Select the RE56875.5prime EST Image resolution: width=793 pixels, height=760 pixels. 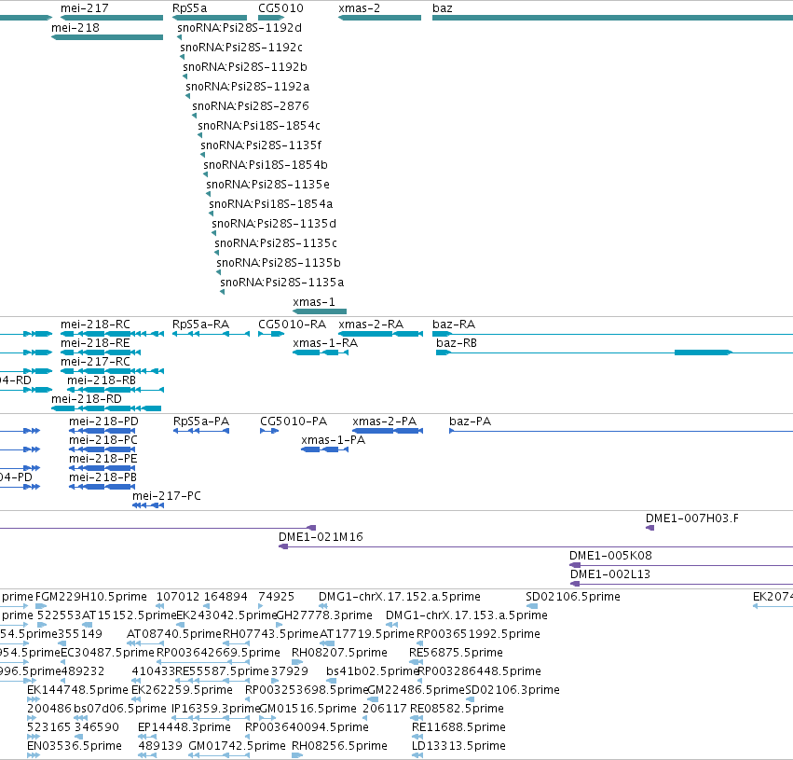(x=416, y=662)
